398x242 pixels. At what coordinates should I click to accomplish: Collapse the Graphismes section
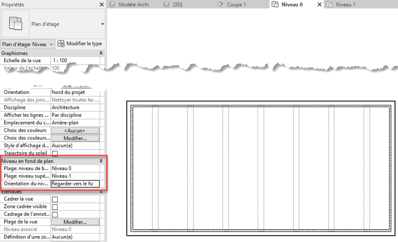point(101,53)
